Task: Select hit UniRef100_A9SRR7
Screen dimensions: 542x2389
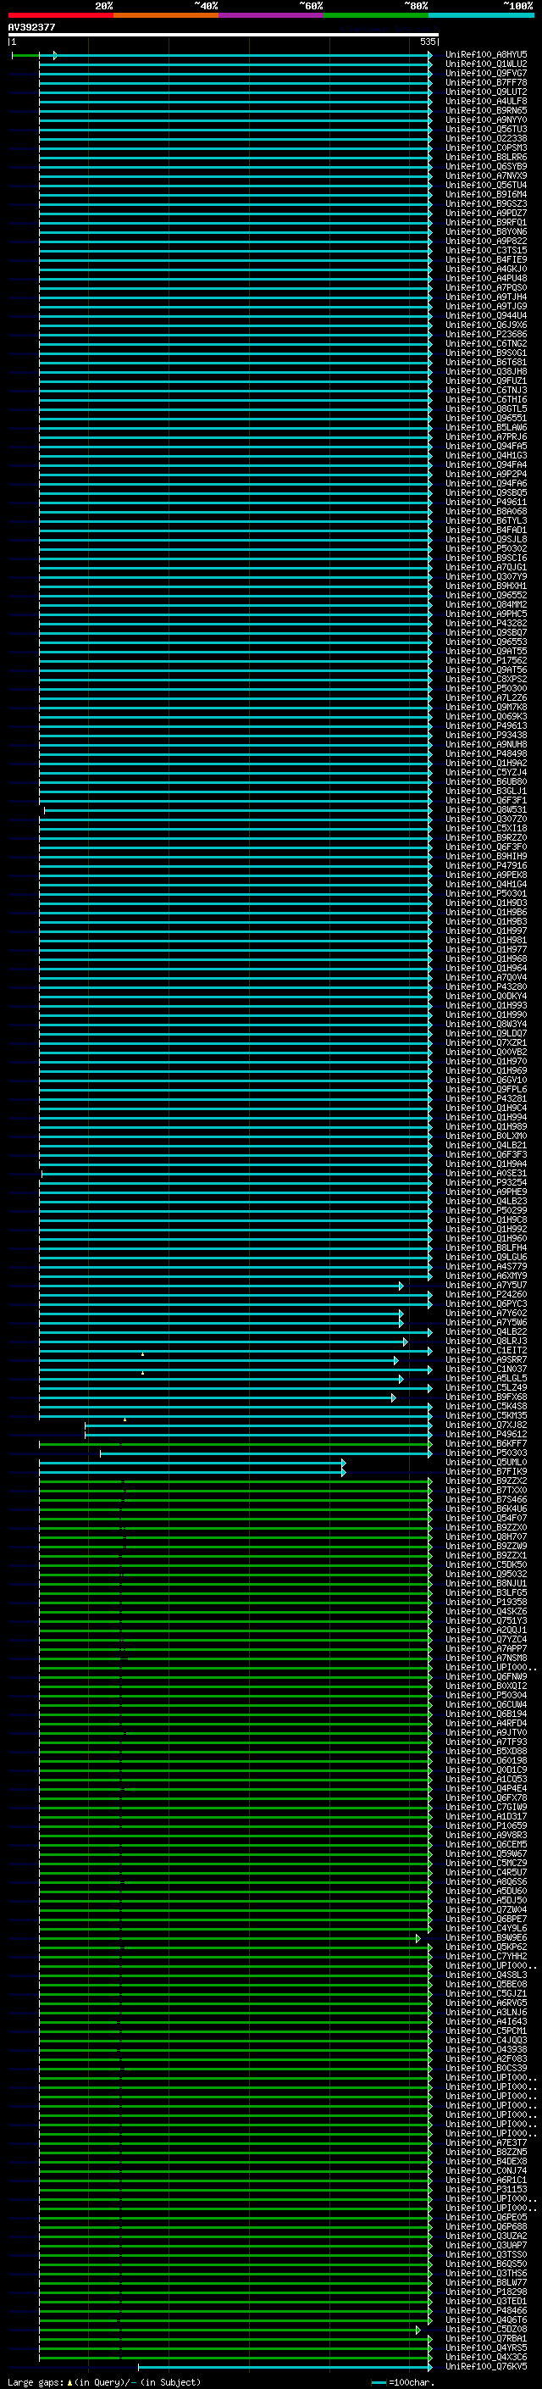Action: (486, 1359)
